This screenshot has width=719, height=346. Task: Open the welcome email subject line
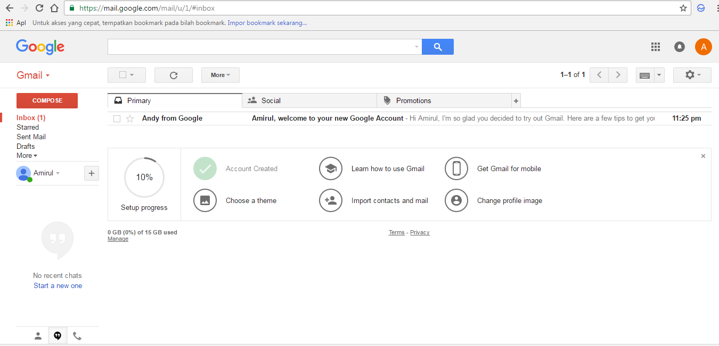tap(328, 119)
